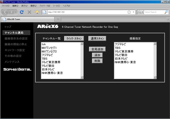The width and height of the screenshot is (170, 119).
Task: Select tvk in the channel list
Action: pyautogui.click(x=61, y=44)
